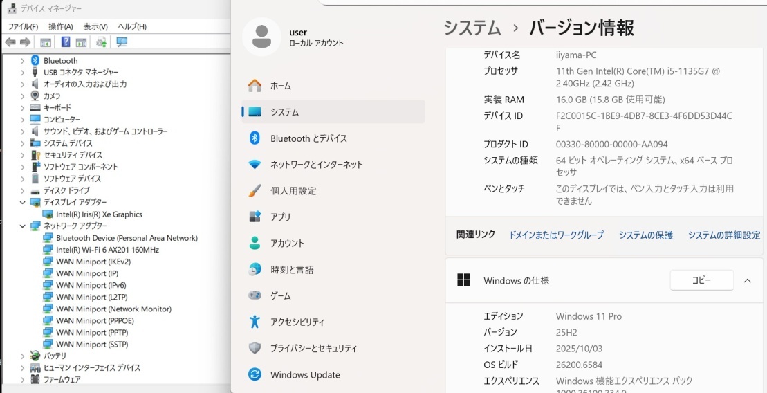Open the ヘルプ(H) menu
This screenshot has width=767, height=393.
(132, 26)
